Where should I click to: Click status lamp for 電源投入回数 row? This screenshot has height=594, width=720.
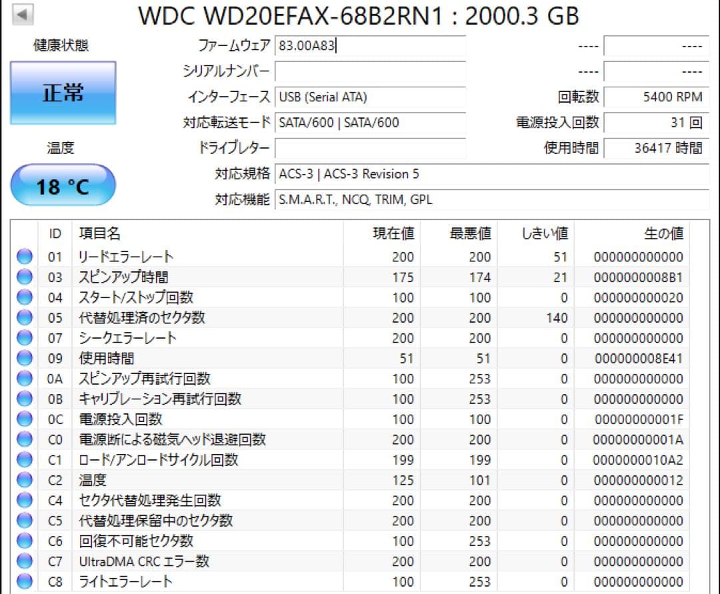click(x=24, y=419)
